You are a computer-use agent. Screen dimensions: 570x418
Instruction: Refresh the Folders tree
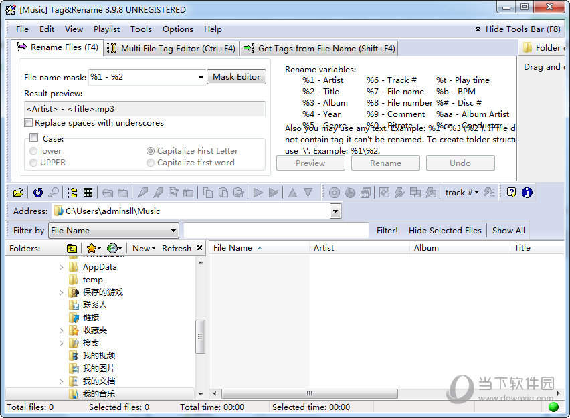click(177, 249)
